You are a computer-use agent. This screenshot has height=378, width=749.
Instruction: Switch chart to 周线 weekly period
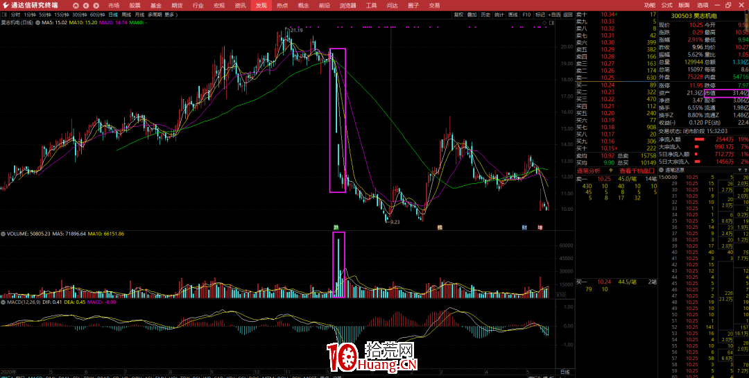click(x=126, y=15)
